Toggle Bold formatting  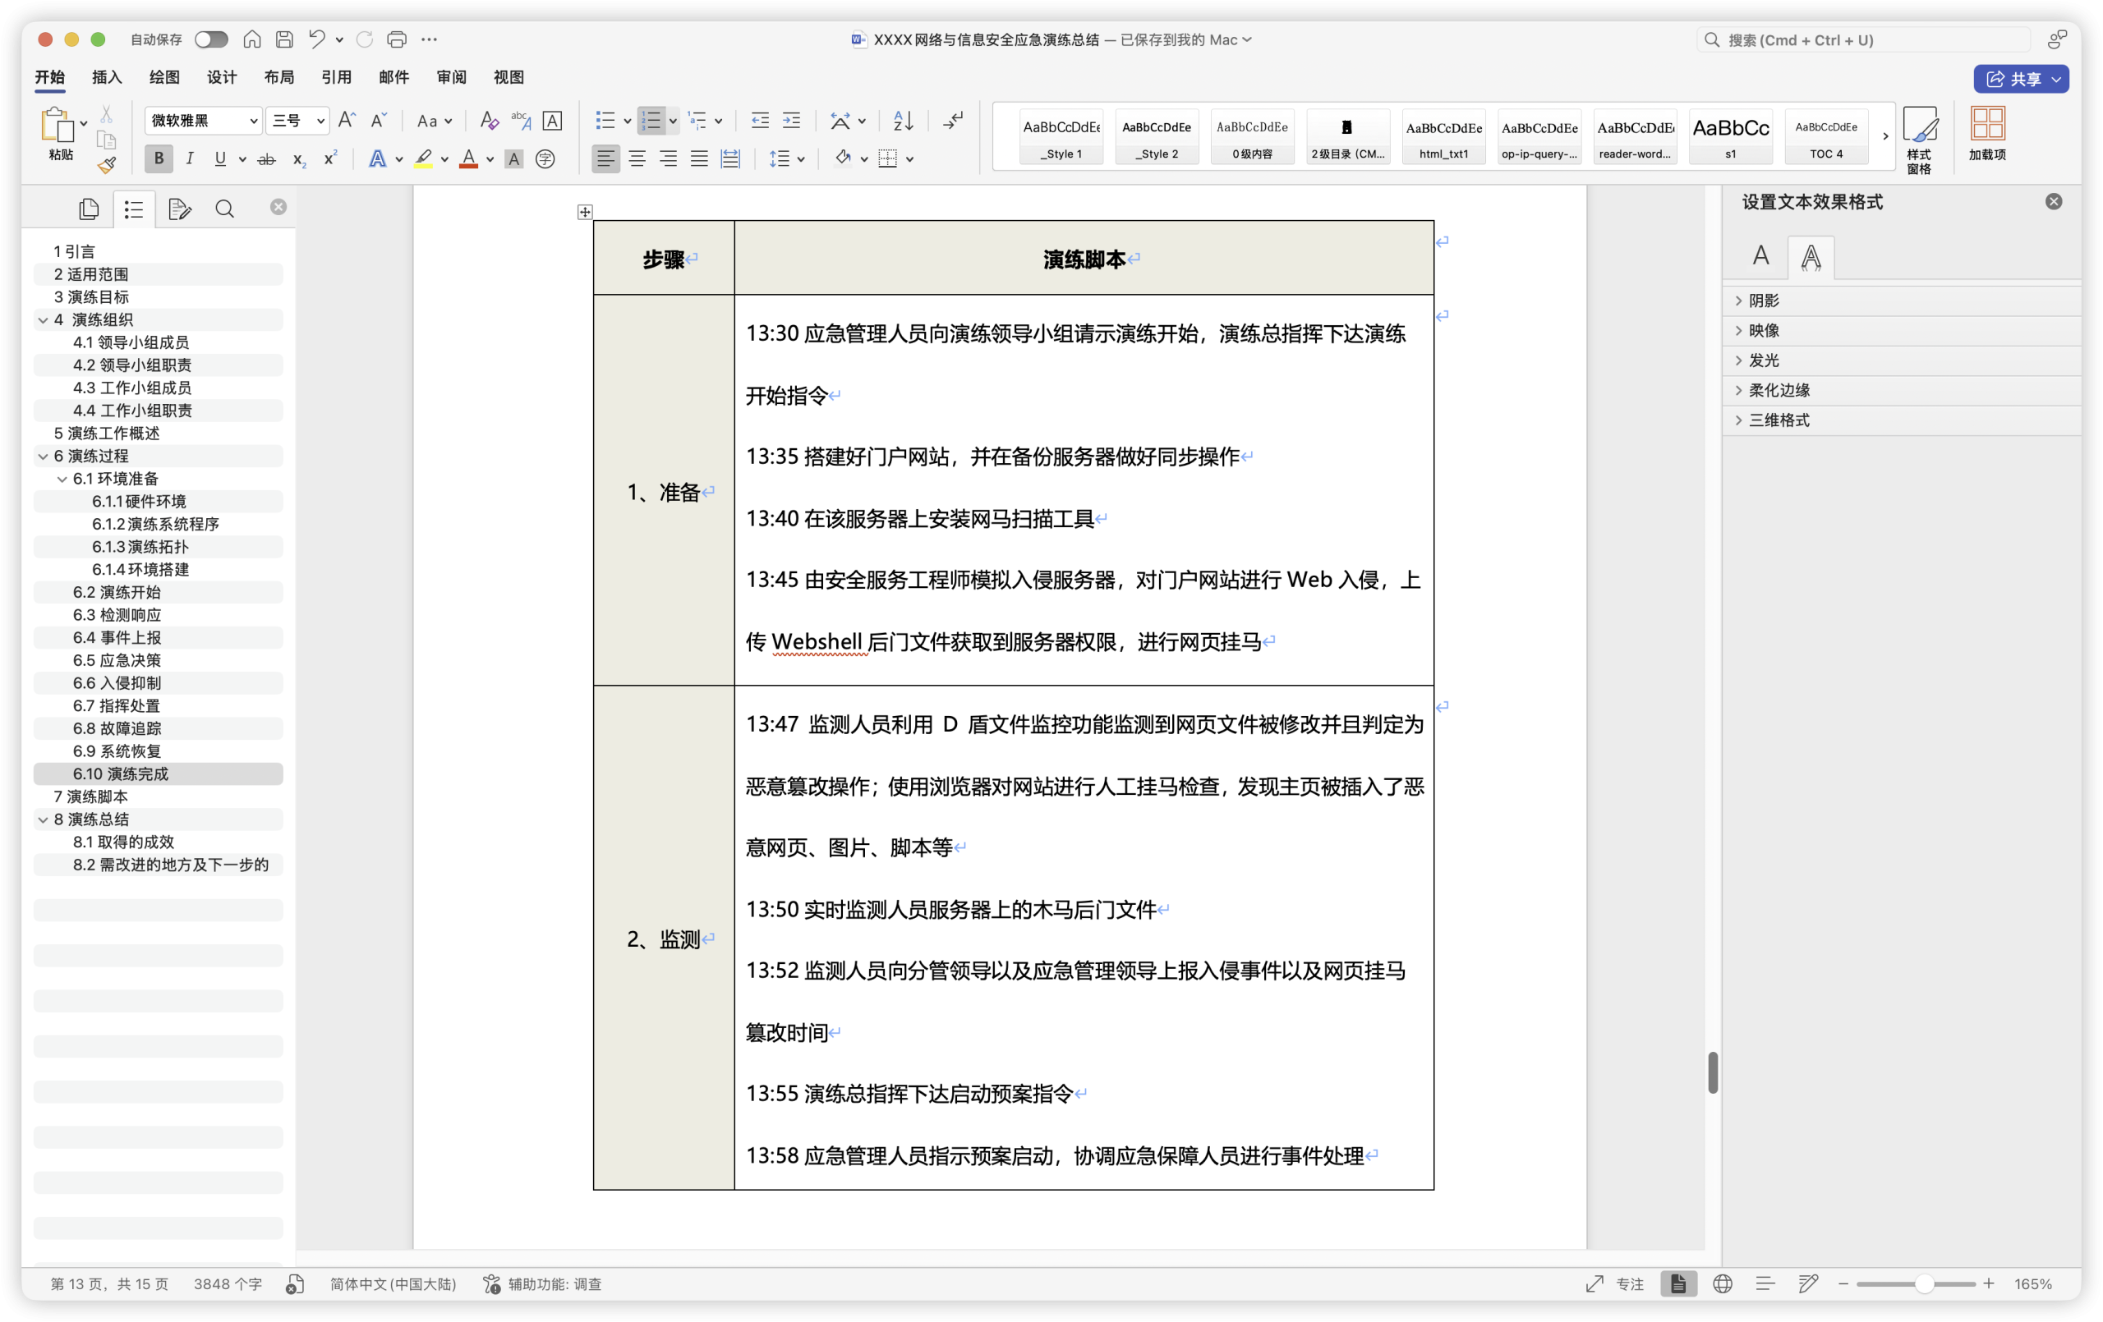pos(158,159)
